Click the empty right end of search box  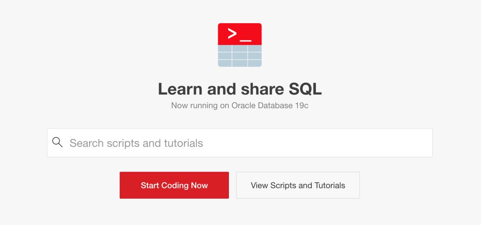[x=401, y=143]
